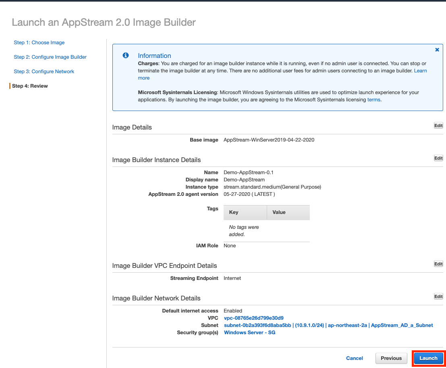Click the blue information circle icon
Viewport: 446px width, 368px height.
(125, 56)
